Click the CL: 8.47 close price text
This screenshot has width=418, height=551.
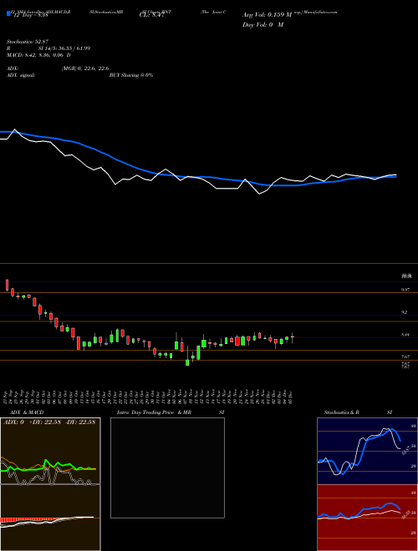(x=151, y=15)
